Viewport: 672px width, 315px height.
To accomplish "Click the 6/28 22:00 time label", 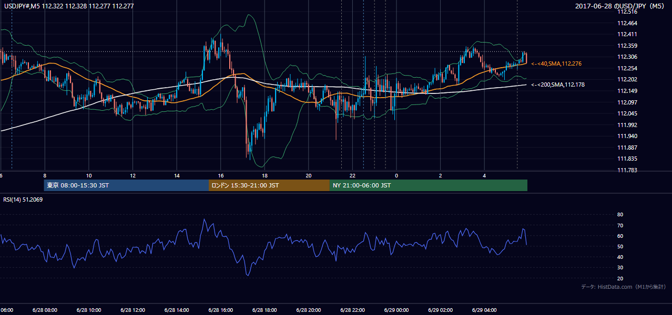I will pos(352,310).
